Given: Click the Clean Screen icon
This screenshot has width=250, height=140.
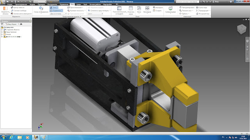Looking at the screenshot, I should (131, 10).
